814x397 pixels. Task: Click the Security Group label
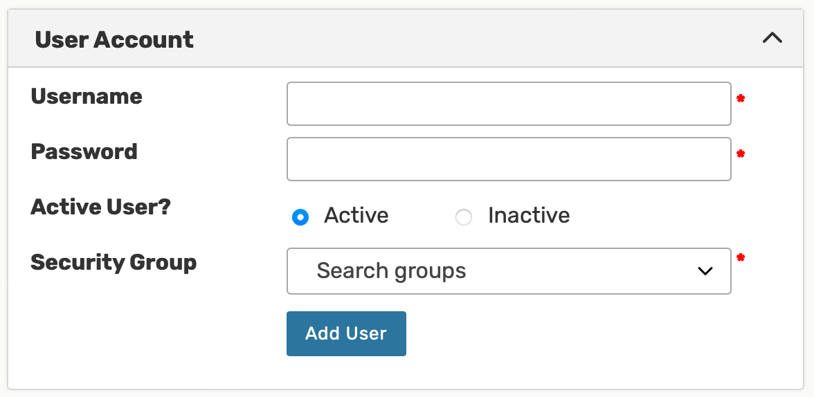coord(114,262)
